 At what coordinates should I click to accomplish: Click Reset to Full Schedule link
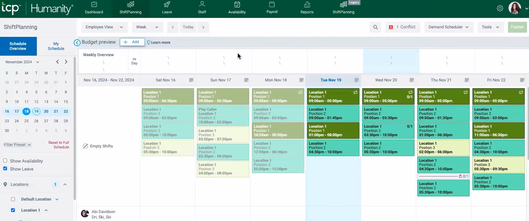tap(59, 145)
